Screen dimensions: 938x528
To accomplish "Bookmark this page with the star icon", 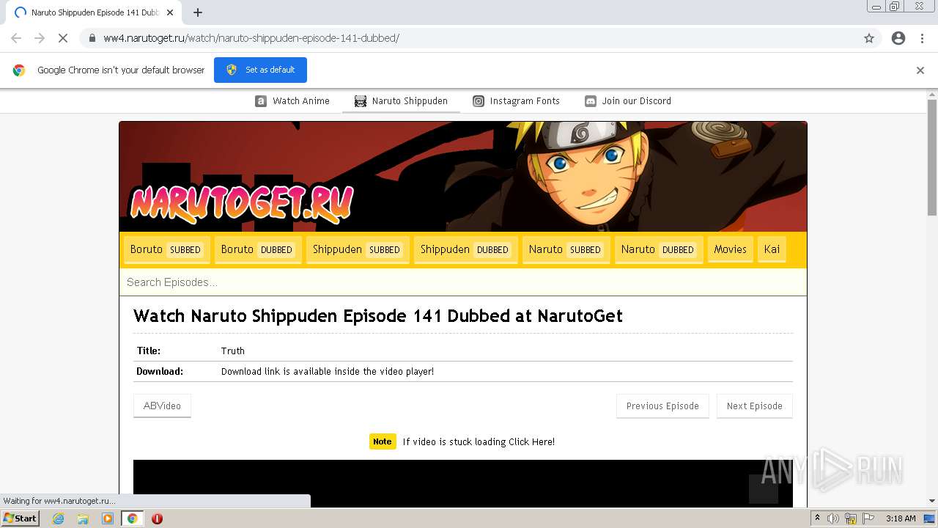I will pos(869,38).
